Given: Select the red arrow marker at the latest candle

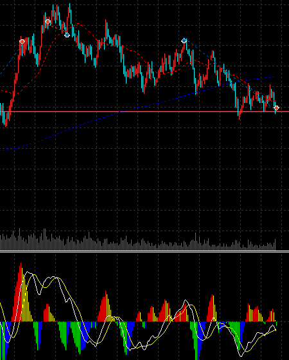Looking at the screenshot, I should point(276,108).
